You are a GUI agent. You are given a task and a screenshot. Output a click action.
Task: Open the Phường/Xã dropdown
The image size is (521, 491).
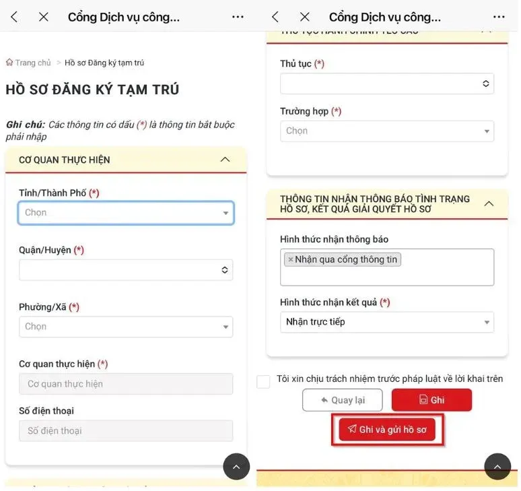coord(126,327)
